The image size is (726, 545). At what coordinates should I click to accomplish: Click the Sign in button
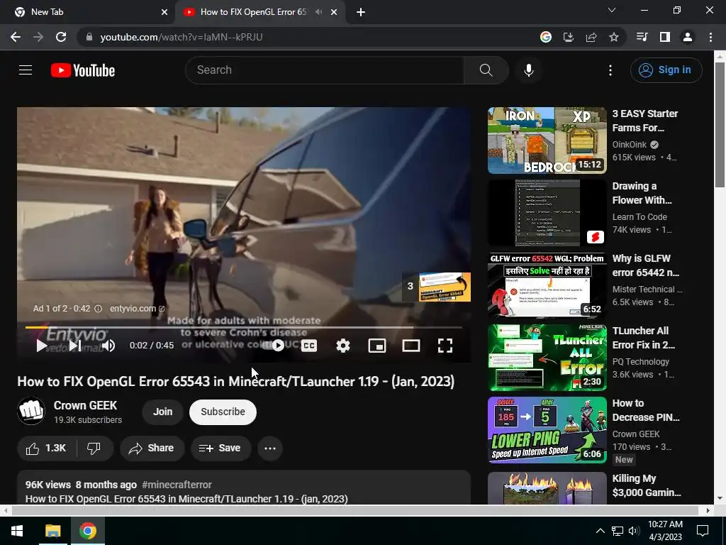666,70
